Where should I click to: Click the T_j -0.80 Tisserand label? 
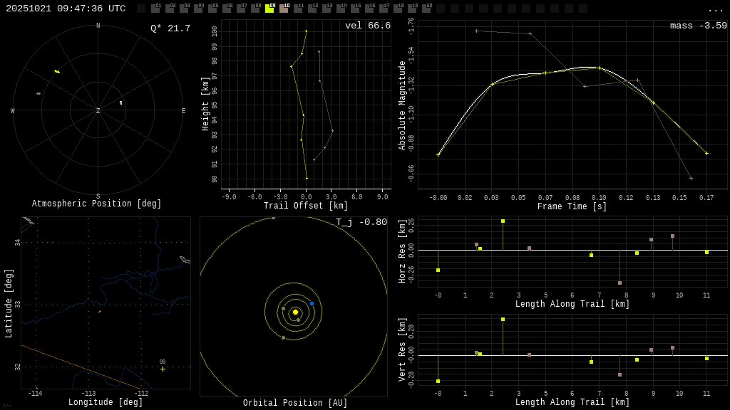click(361, 222)
